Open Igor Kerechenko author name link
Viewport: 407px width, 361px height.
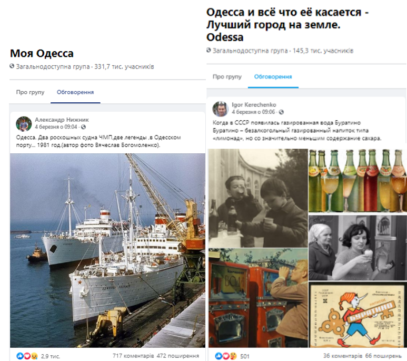[254, 104]
